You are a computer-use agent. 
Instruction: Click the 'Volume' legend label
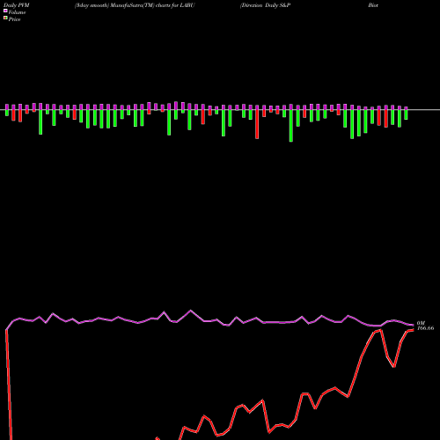coord(17,12)
